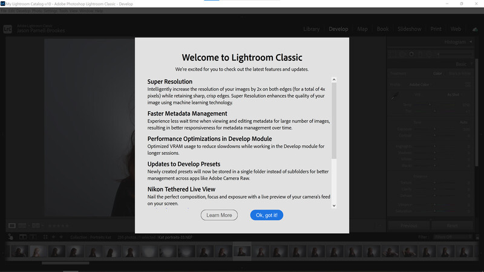Click the Lightroom Classic Lrc logo

[x=7, y=29]
